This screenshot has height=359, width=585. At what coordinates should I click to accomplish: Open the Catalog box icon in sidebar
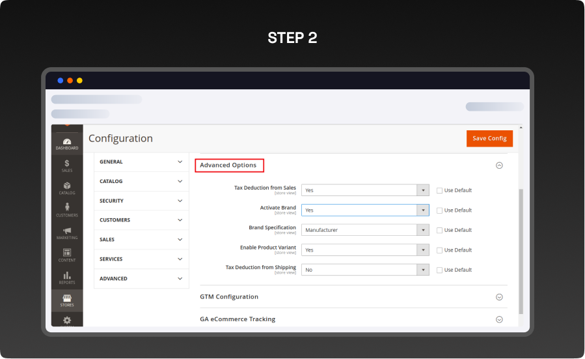click(x=67, y=188)
